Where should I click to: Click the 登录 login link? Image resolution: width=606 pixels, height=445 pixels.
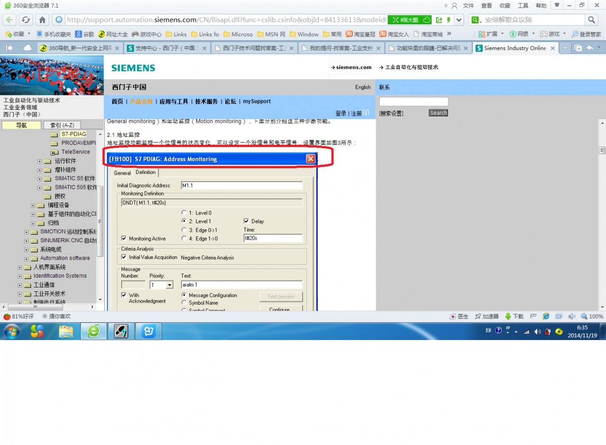pos(341,113)
